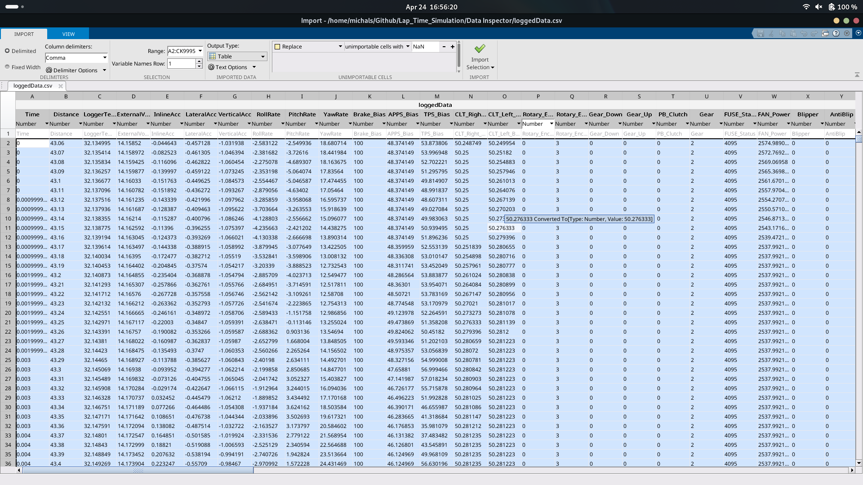Open the Help question mark icon
Viewport: 863px width, 485px height.
tap(836, 33)
